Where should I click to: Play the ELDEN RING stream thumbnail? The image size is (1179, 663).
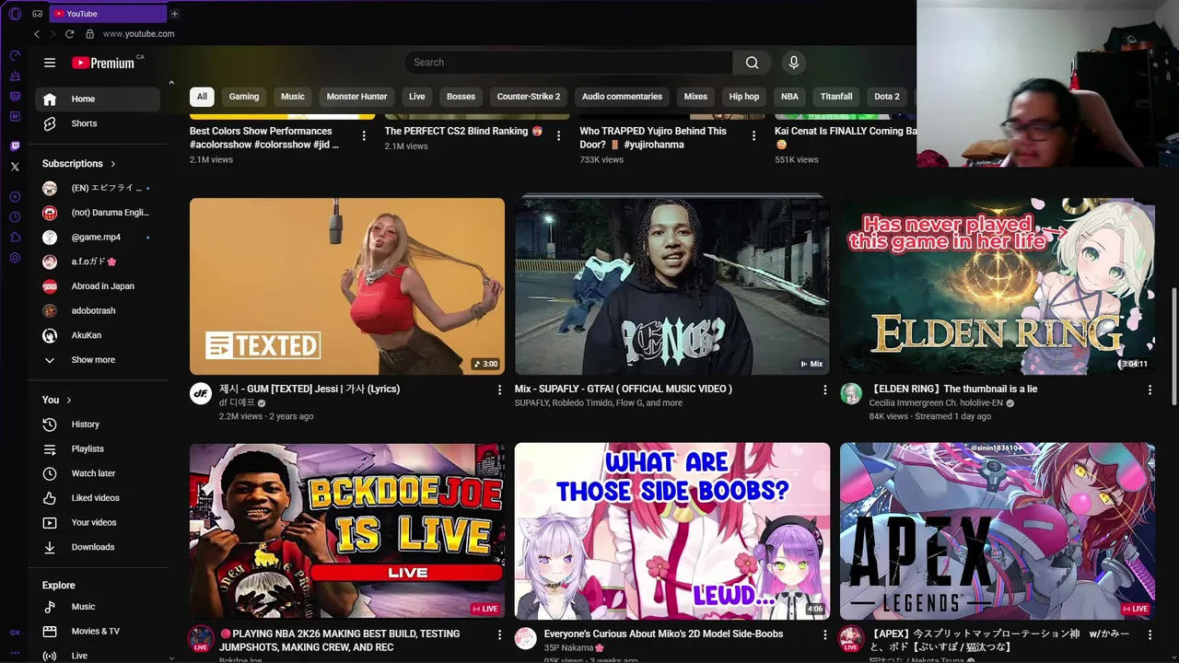point(998,286)
